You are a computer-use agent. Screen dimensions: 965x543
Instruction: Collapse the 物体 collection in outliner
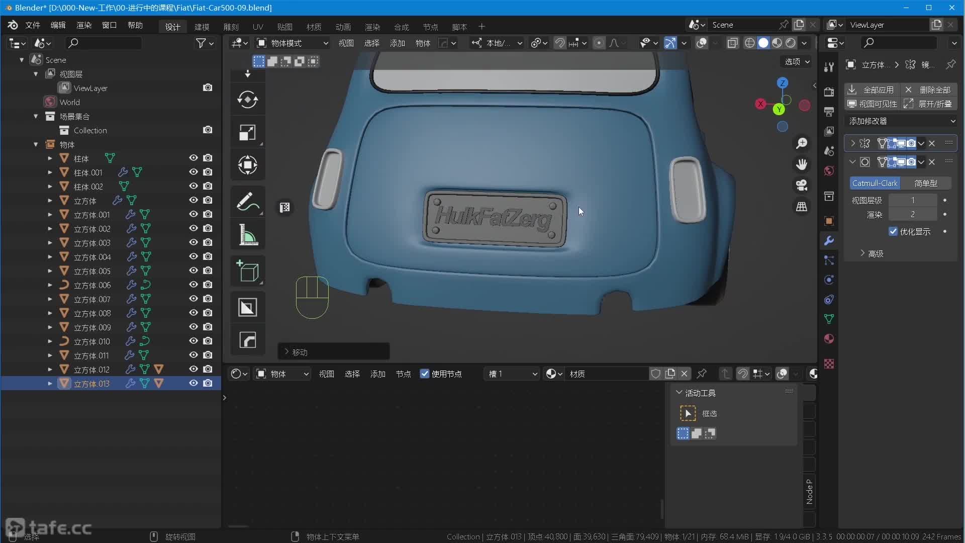[36, 144]
